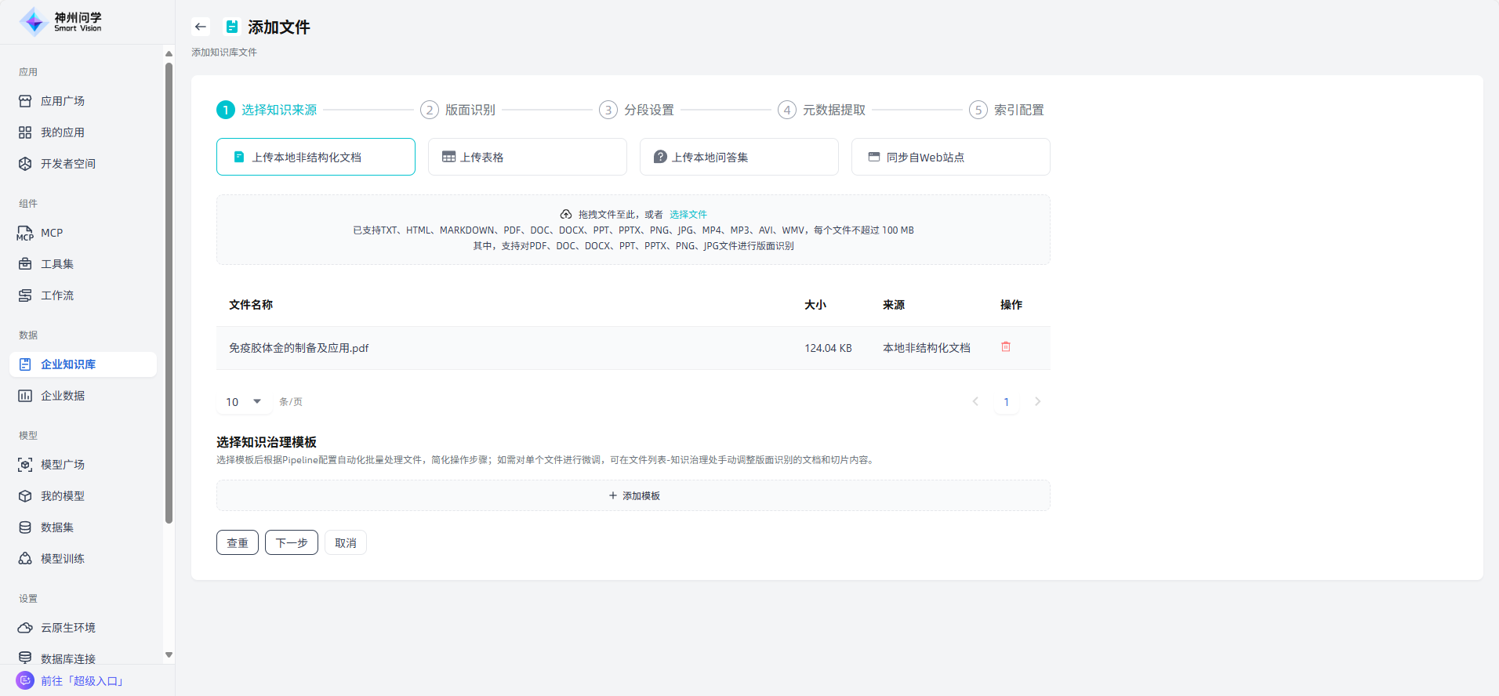Click the back arrow next to 添加文件
Image resolution: width=1499 pixels, height=696 pixels.
point(201,27)
